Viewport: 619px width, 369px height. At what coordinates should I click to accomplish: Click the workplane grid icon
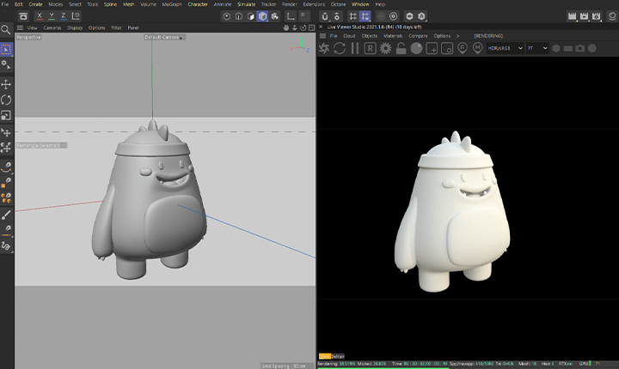353,16
